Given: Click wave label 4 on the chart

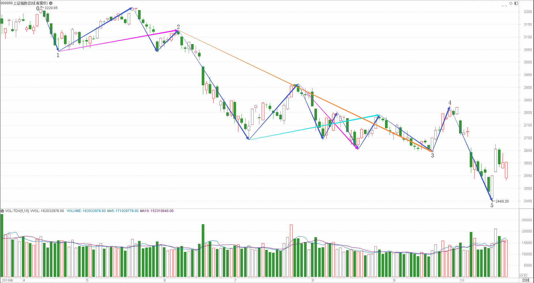Looking at the screenshot, I should [450, 103].
